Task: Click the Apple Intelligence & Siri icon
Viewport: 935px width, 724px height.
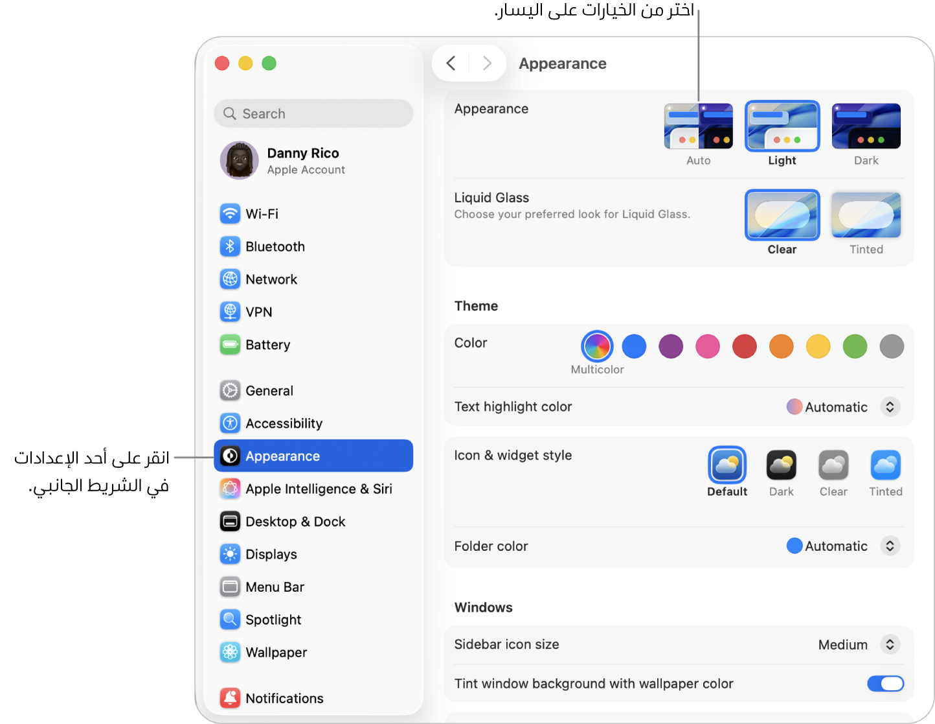Action: point(230,489)
